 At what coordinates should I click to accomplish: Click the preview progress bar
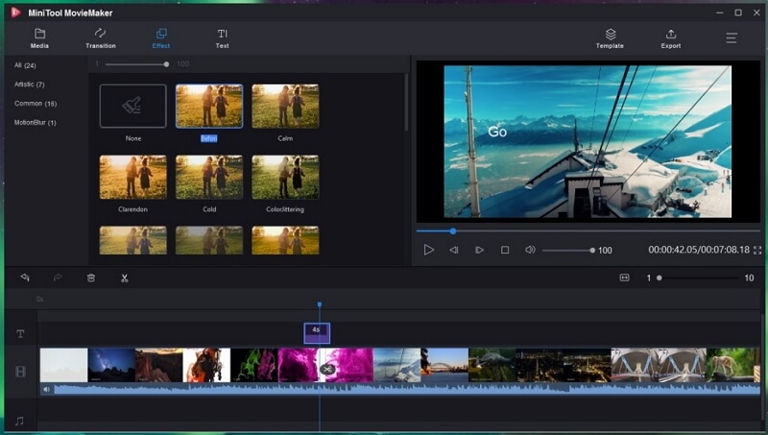[588, 230]
